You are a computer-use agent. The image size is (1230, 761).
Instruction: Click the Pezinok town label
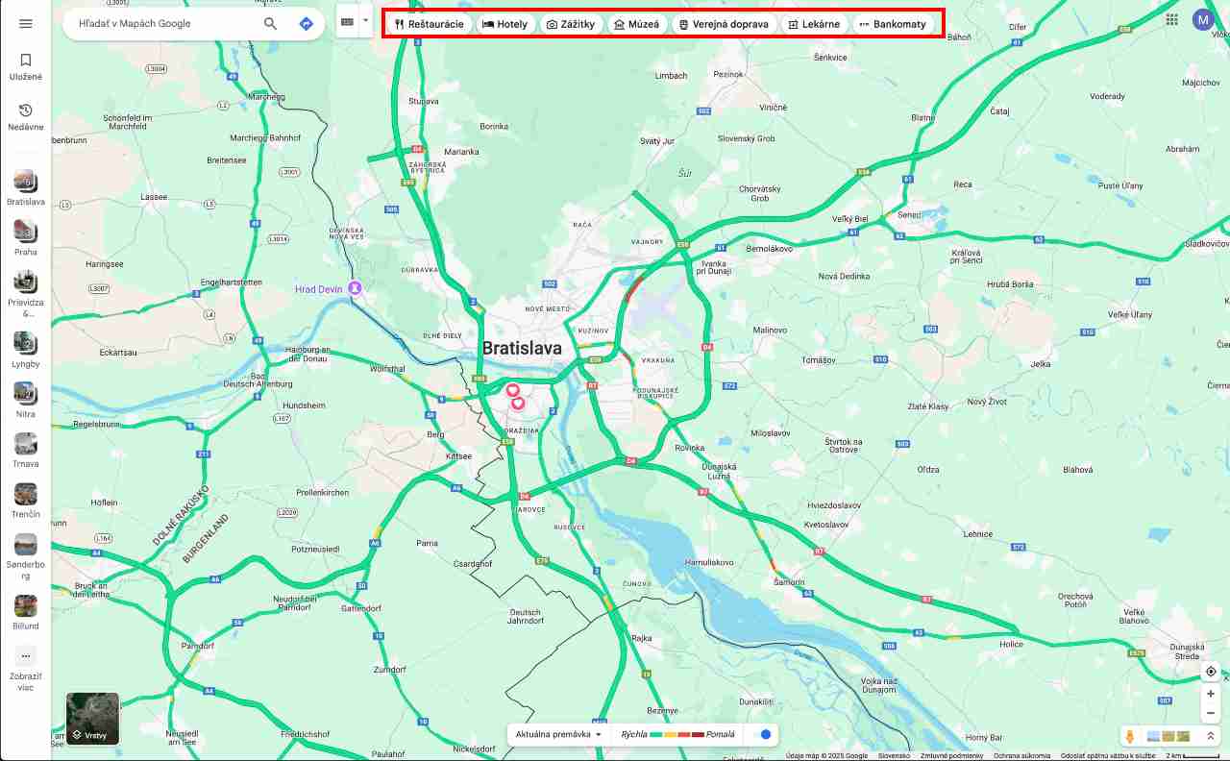click(728, 74)
